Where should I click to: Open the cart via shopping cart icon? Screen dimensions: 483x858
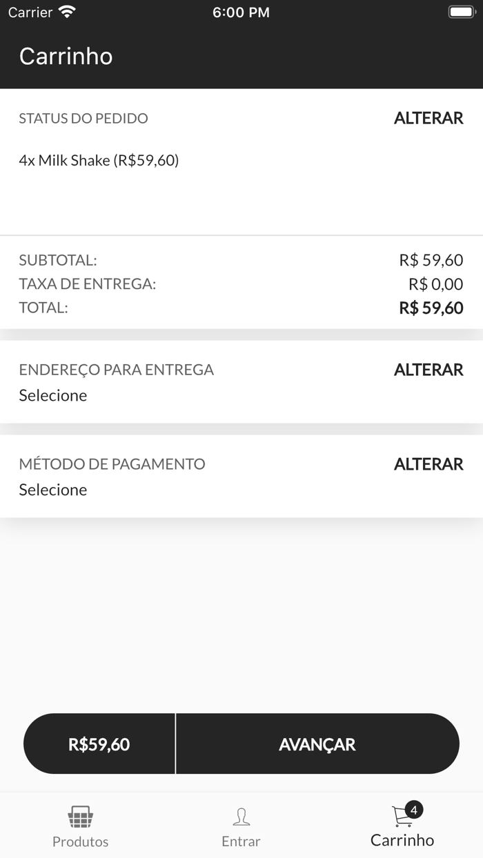click(400, 817)
